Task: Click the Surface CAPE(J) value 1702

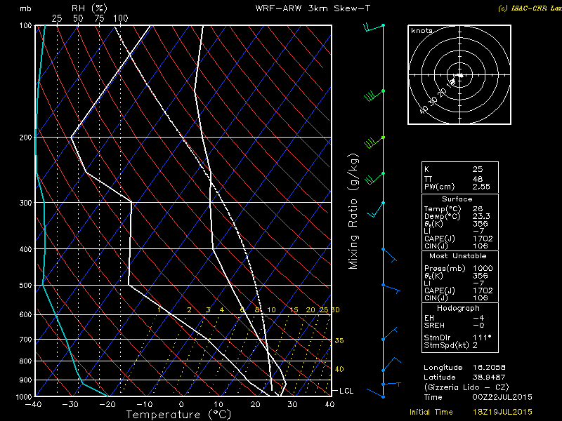Action: point(483,239)
